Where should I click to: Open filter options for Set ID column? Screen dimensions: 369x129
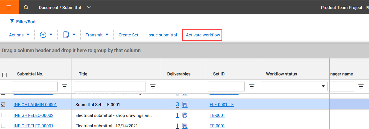251,87
